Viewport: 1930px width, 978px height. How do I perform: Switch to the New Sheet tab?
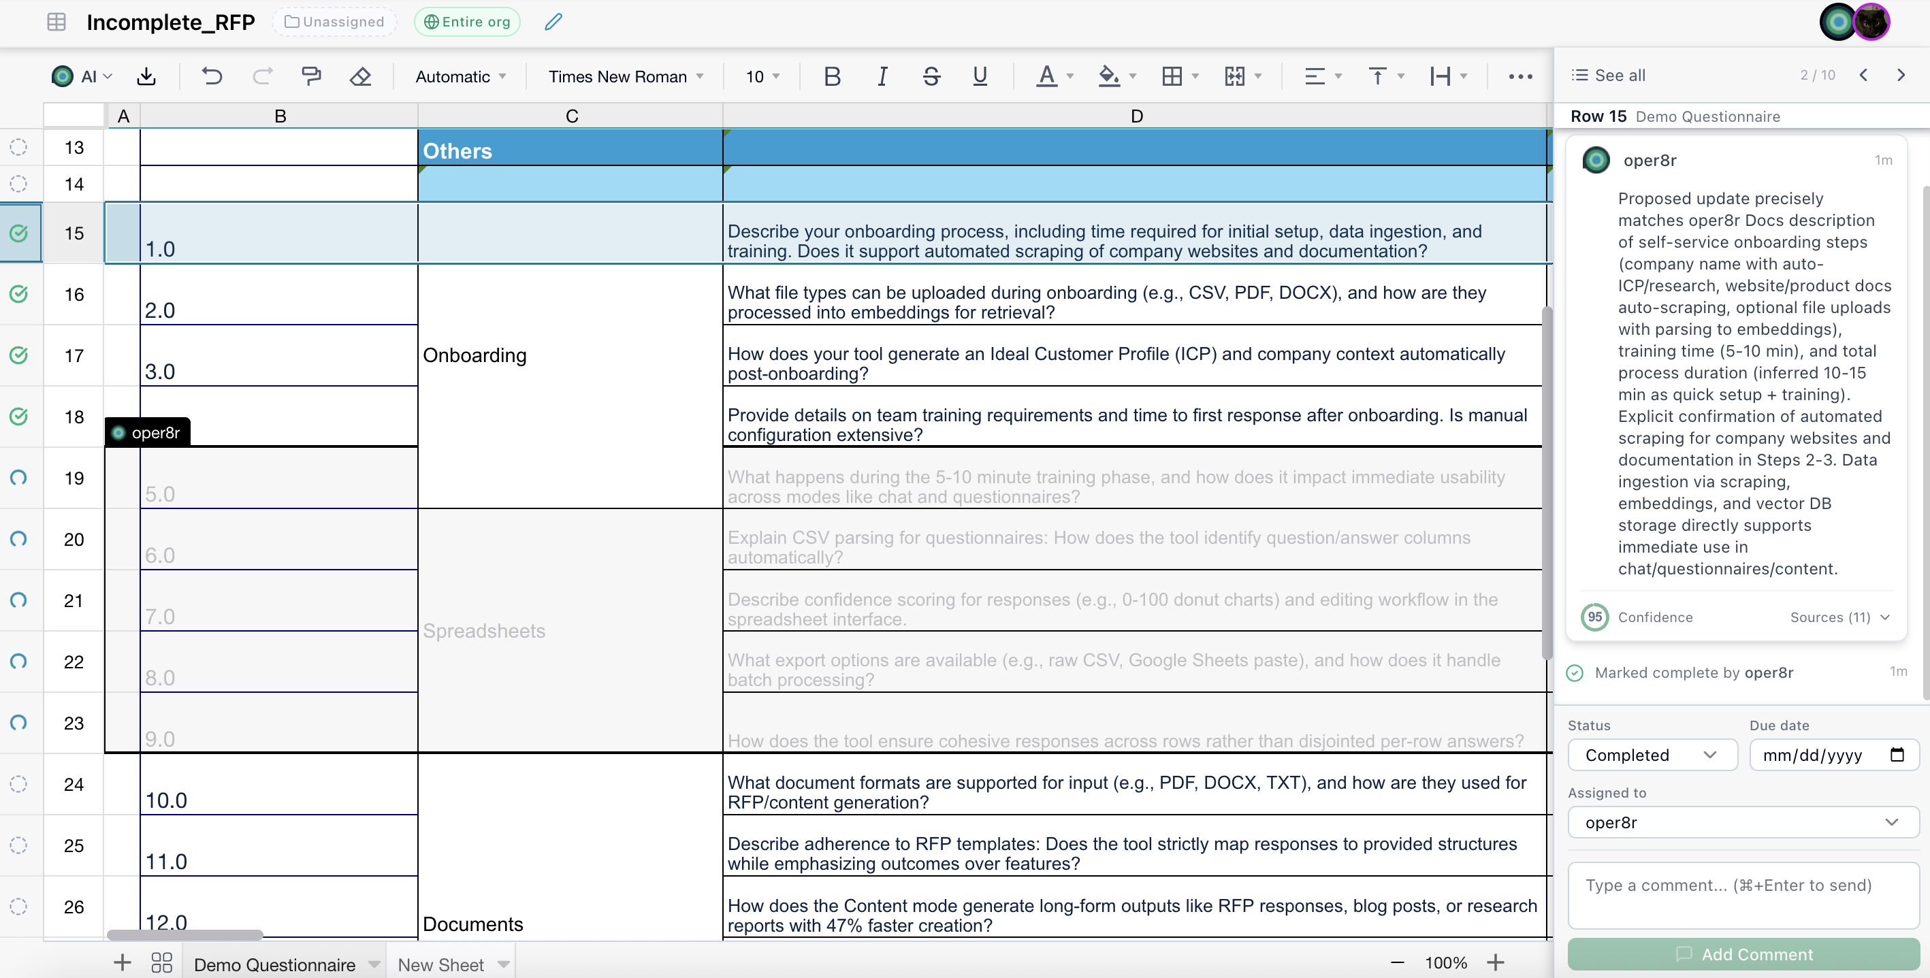443,964
